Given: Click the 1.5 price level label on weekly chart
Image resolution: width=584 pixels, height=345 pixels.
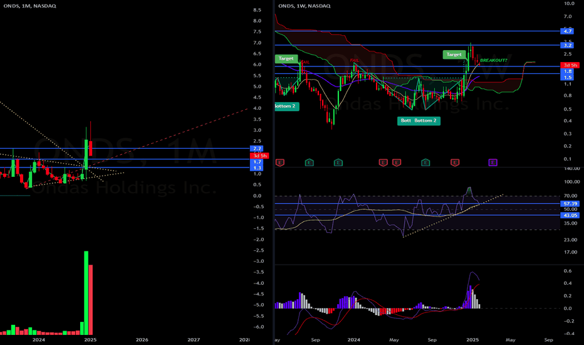Looking at the screenshot, I should coord(568,77).
